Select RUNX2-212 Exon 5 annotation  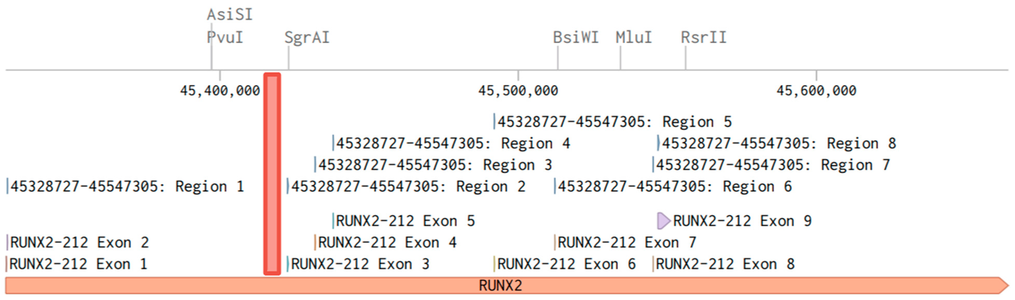(x=405, y=221)
